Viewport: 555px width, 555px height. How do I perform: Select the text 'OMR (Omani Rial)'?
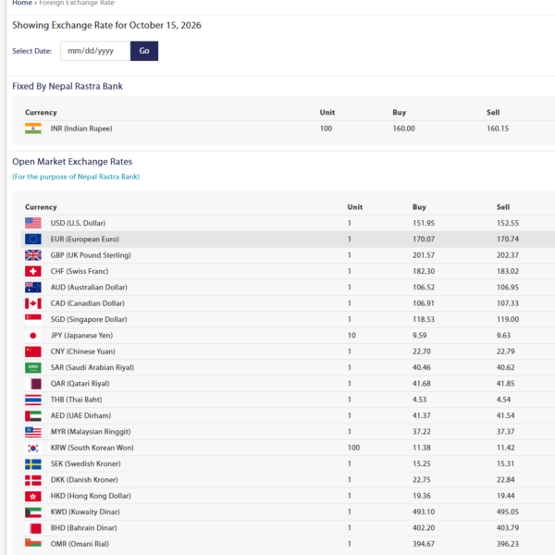point(80,544)
